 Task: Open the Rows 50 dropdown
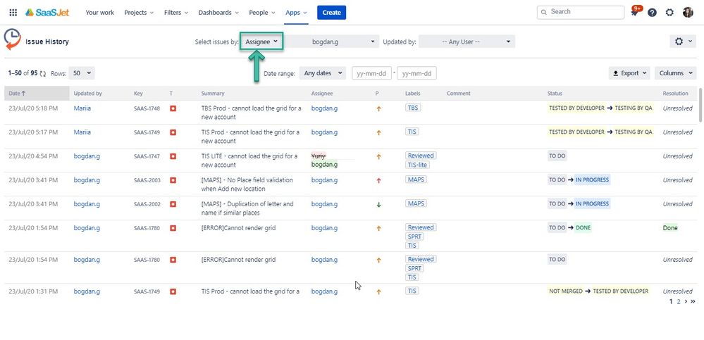(x=82, y=73)
